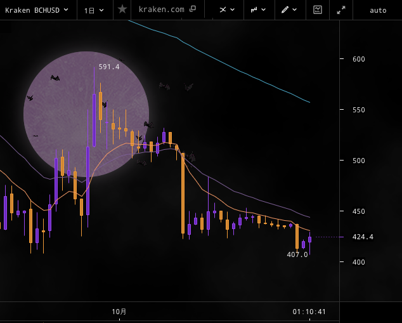Click the pencil drawing icon

(285, 10)
